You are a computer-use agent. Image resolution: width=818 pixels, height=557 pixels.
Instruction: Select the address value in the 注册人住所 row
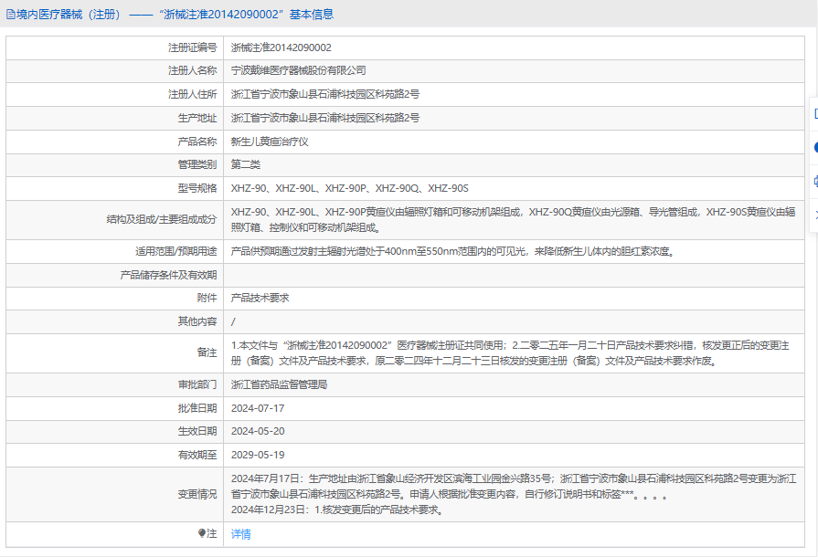coord(325,94)
